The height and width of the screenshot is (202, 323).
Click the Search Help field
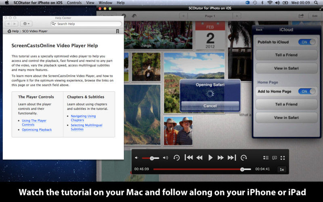(86, 24)
